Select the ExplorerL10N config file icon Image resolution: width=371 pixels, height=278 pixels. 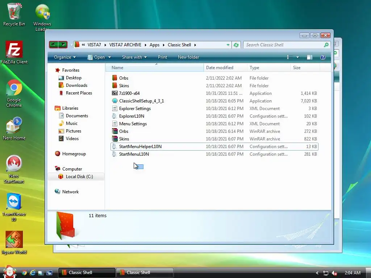pyautogui.click(x=114, y=116)
